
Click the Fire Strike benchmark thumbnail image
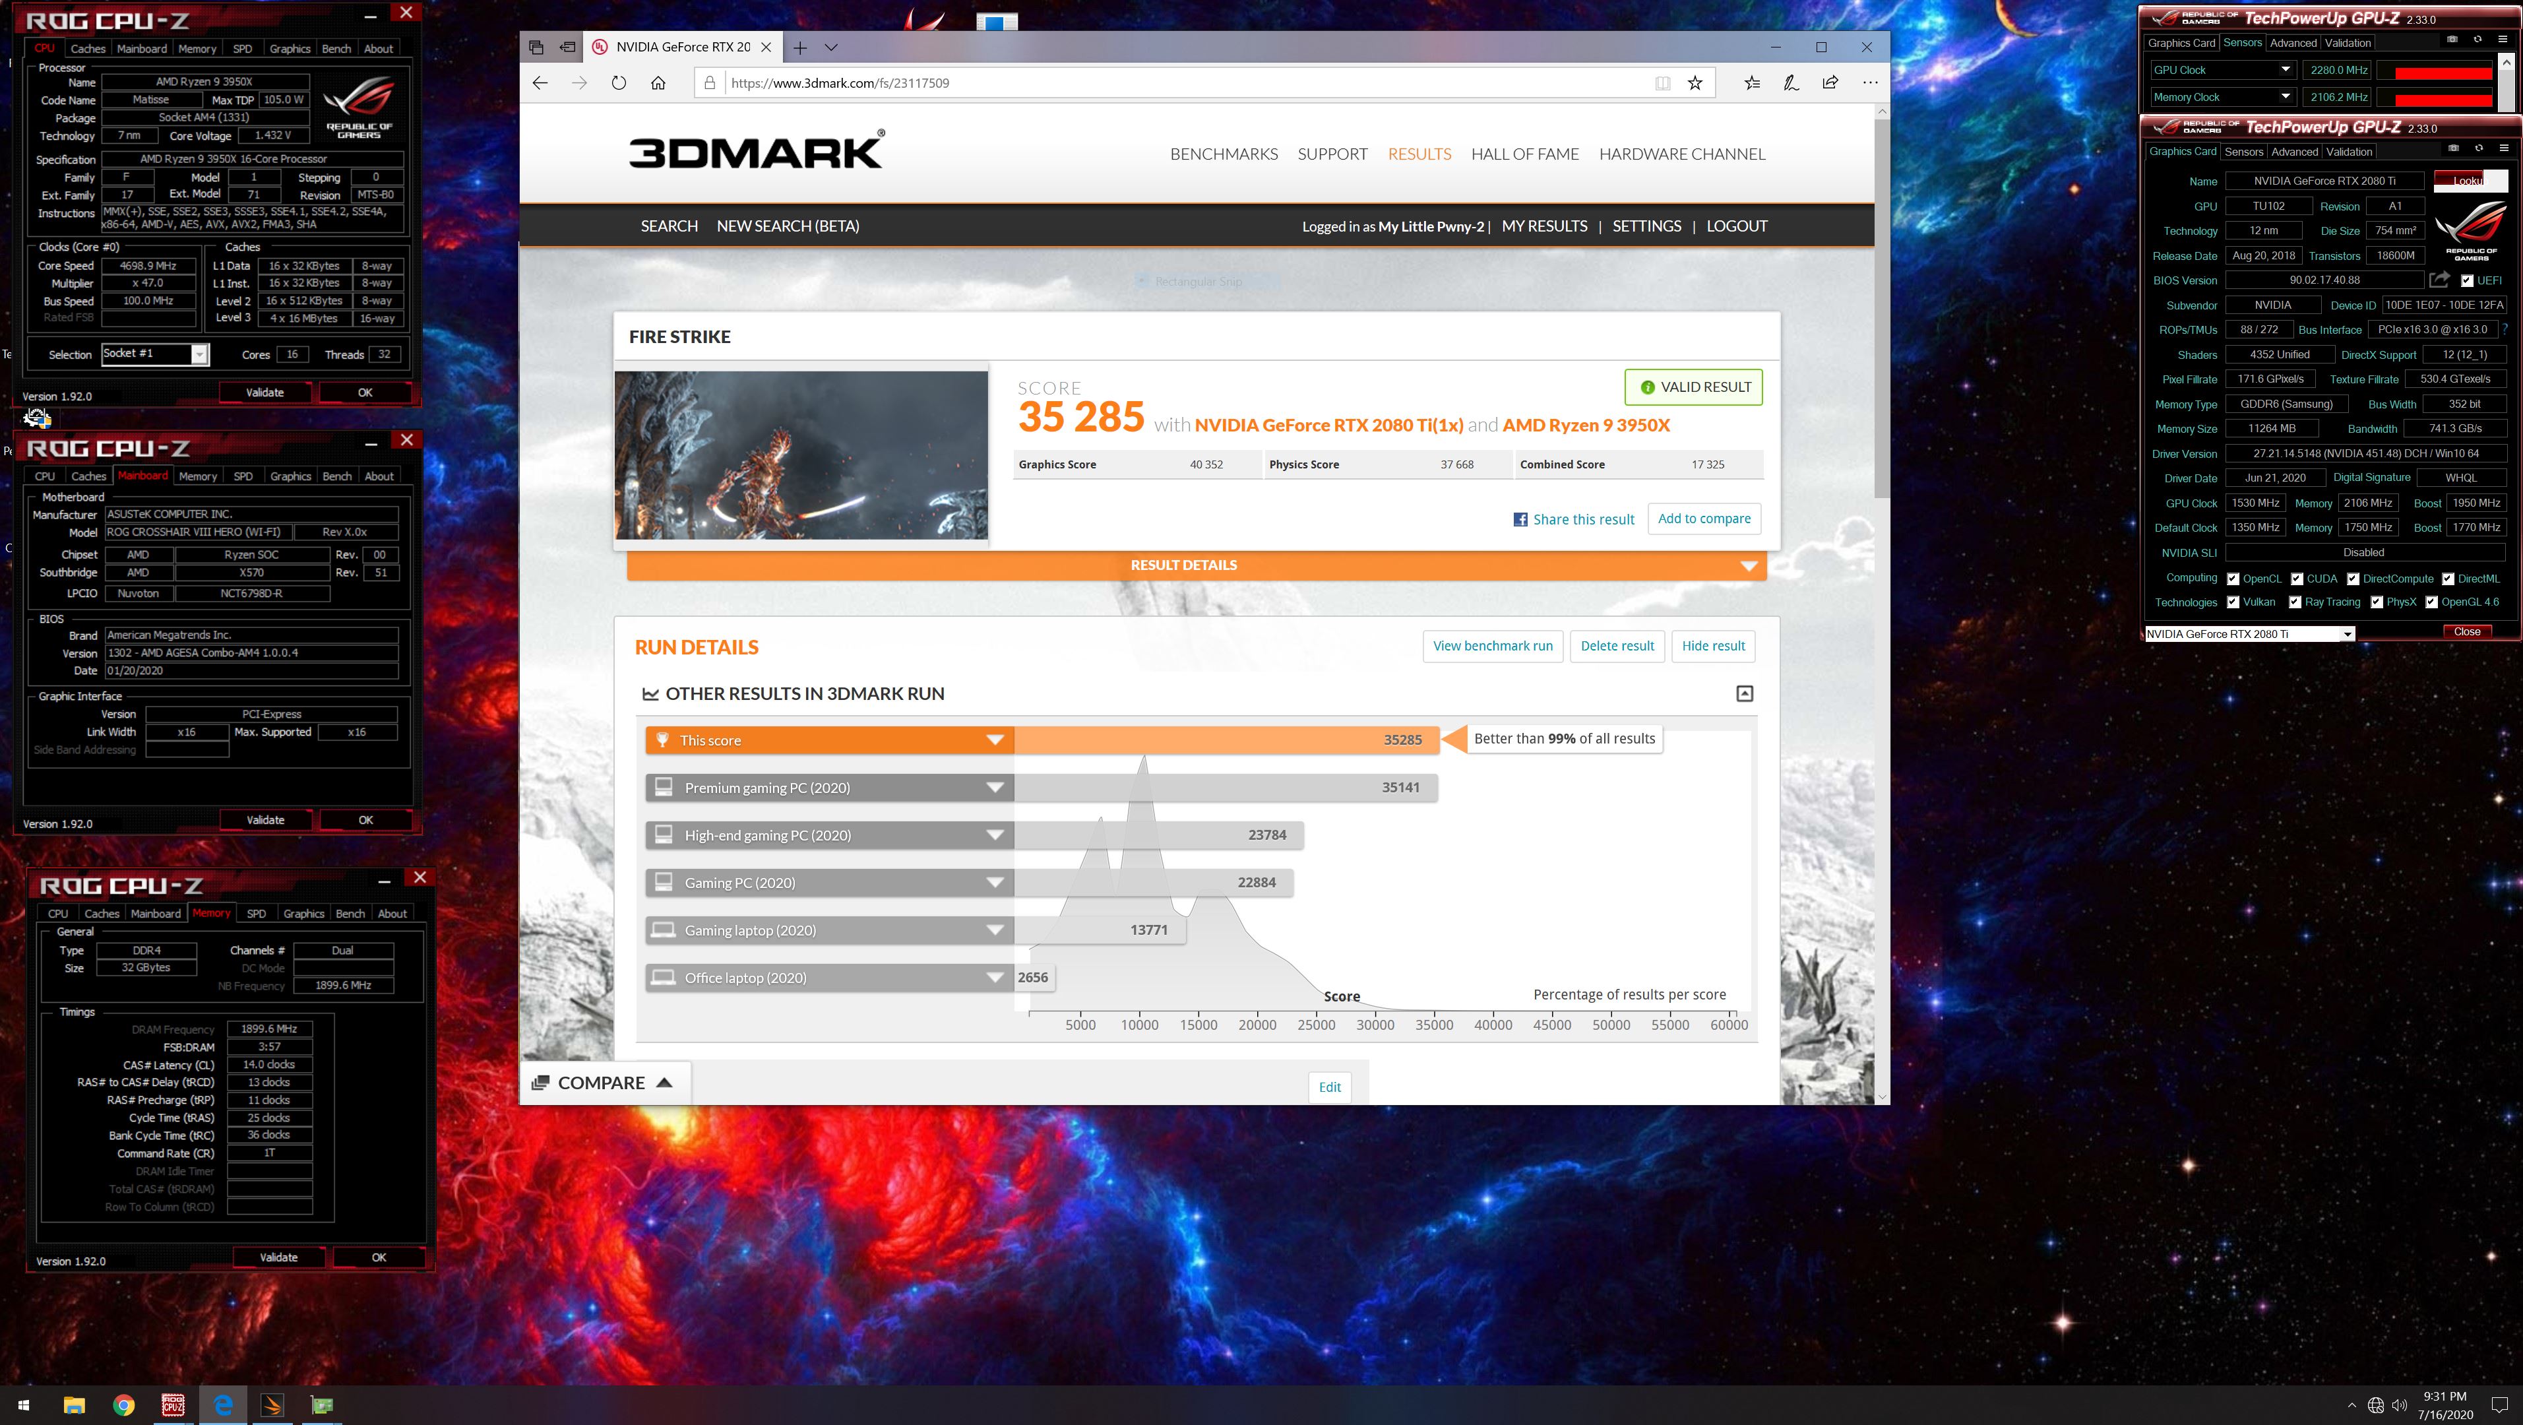click(x=801, y=455)
